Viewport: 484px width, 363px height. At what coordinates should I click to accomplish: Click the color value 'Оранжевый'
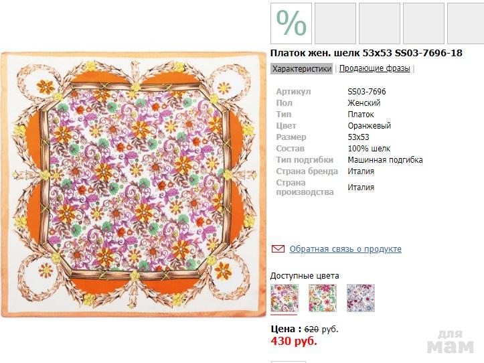[x=370, y=126]
